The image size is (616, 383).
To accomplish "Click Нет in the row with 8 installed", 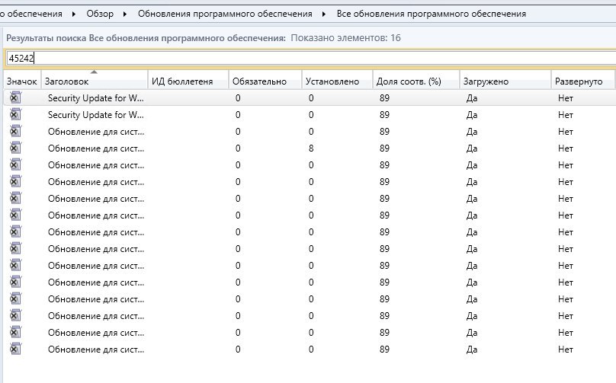I will pyautogui.click(x=566, y=148).
